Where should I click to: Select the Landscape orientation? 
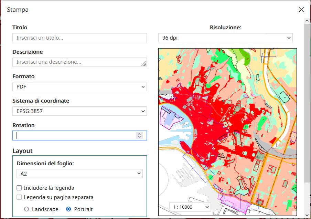click(x=26, y=209)
